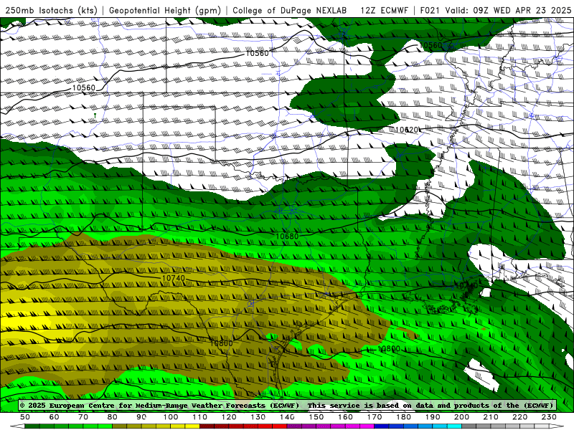Click the legend value 50
Image resolution: width=574 pixels, height=430 pixels.
pyautogui.click(x=25, y=417)
